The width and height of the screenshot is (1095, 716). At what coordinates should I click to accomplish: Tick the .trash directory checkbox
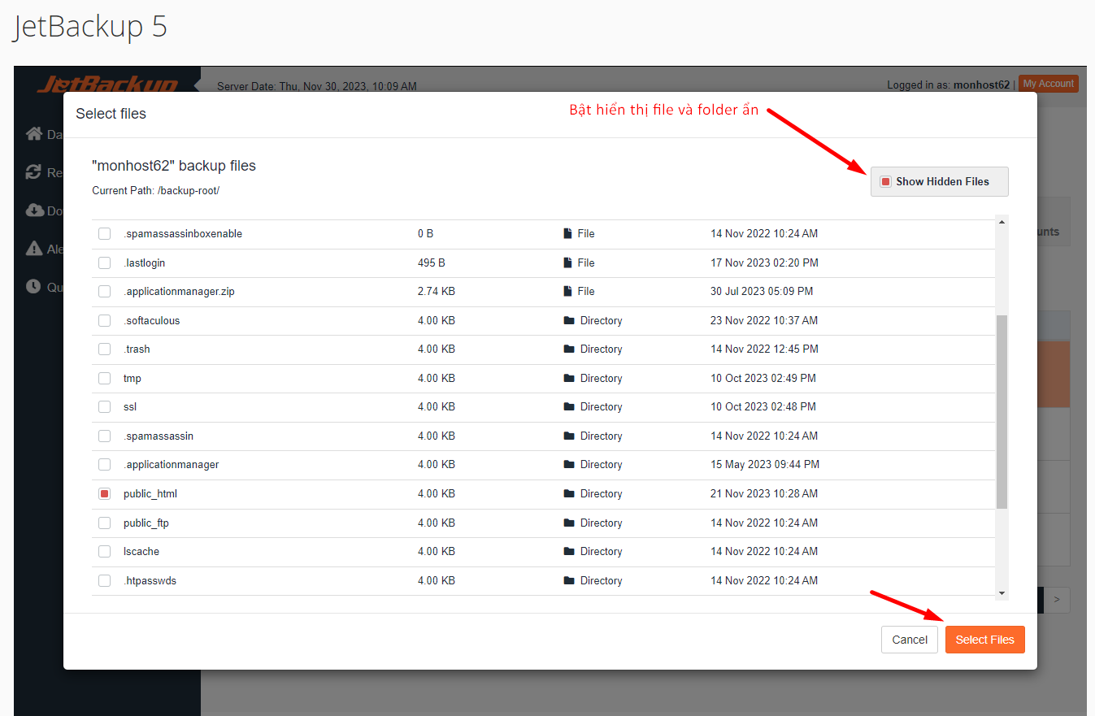104,349
